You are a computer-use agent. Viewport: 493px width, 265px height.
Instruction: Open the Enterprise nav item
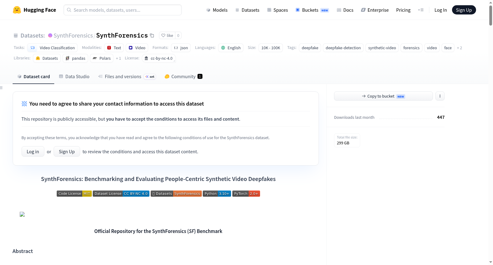375,10
